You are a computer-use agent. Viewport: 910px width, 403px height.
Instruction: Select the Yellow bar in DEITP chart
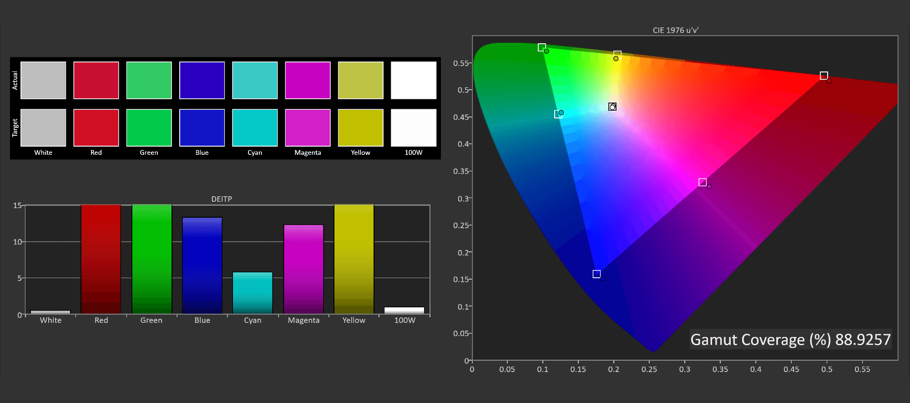(354, 259)
